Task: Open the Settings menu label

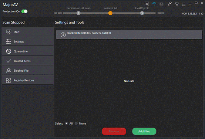Action: coord(19,42)
